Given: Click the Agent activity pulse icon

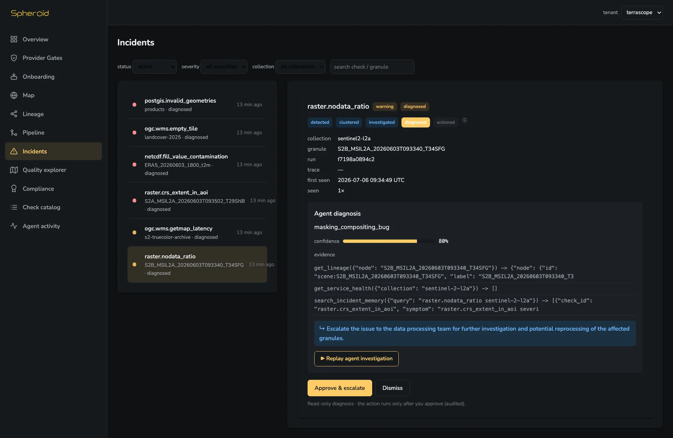Looking at the screenshot, I should [x=14, y=226].
